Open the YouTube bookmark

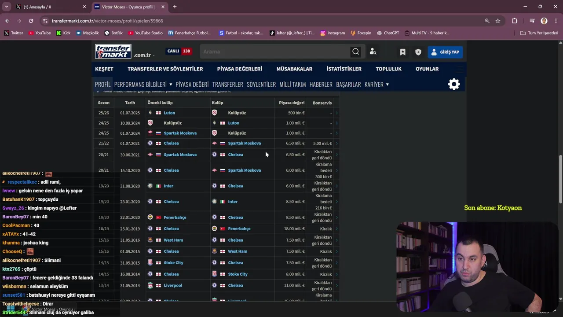[40, 33]
